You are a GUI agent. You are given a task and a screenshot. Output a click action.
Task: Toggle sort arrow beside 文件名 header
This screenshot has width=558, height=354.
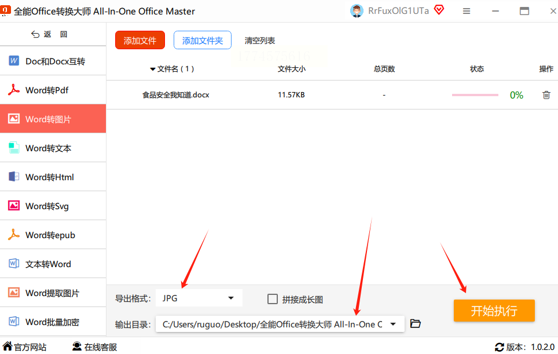(x=153, y=69)
